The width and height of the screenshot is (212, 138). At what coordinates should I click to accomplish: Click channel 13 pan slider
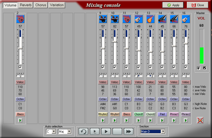150,75
